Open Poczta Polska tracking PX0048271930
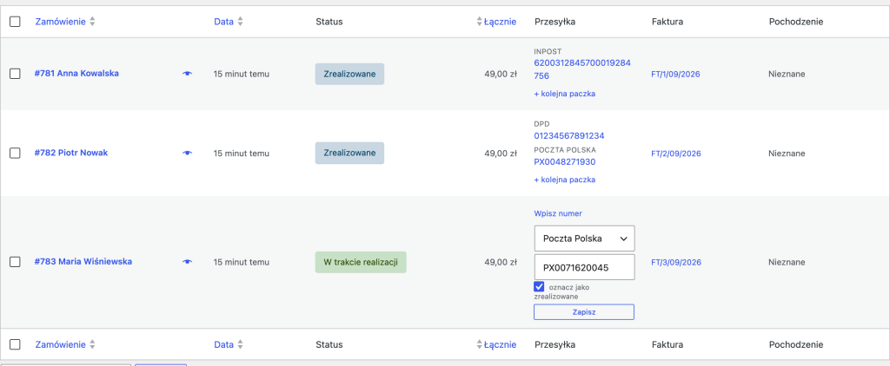This screenshot has width=890, height=366. tap(564, 162)
